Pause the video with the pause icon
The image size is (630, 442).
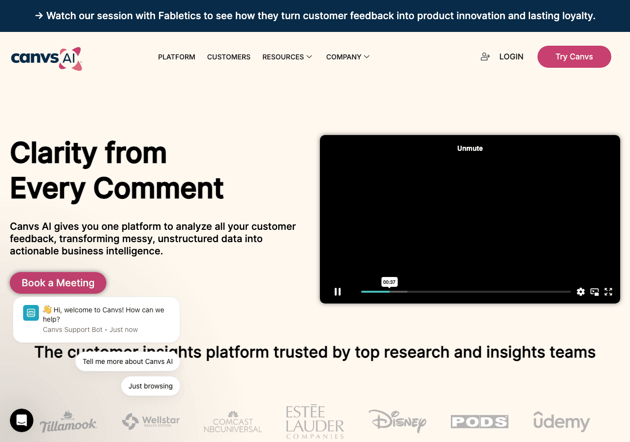pos(338,292)
